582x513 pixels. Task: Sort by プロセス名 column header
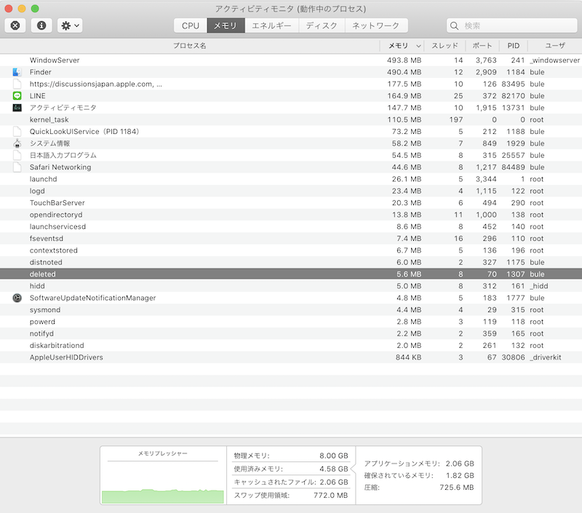pyautogui.click(x=189, y=45)
